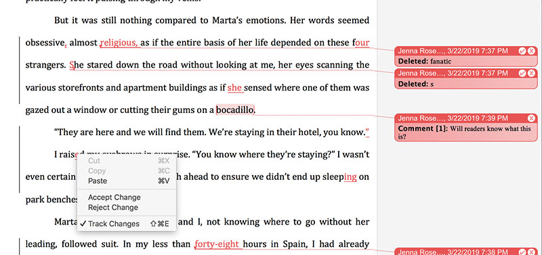Reject the 'Deleted: s' change X icon

pos(531,73)
